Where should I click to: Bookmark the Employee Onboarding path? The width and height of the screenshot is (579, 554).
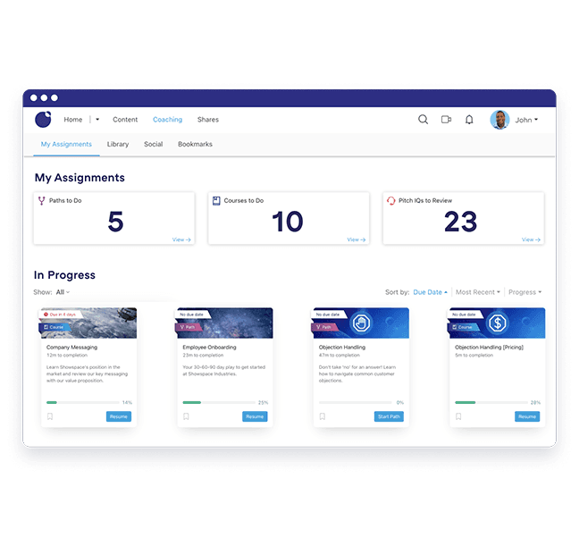click(x=186, y=416)
